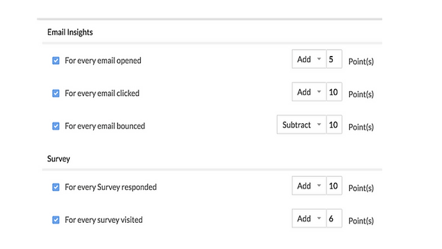Screen dimensions: 442x249
Task: Open the Add dropdown for survey visited
Action: pos(309,219)
